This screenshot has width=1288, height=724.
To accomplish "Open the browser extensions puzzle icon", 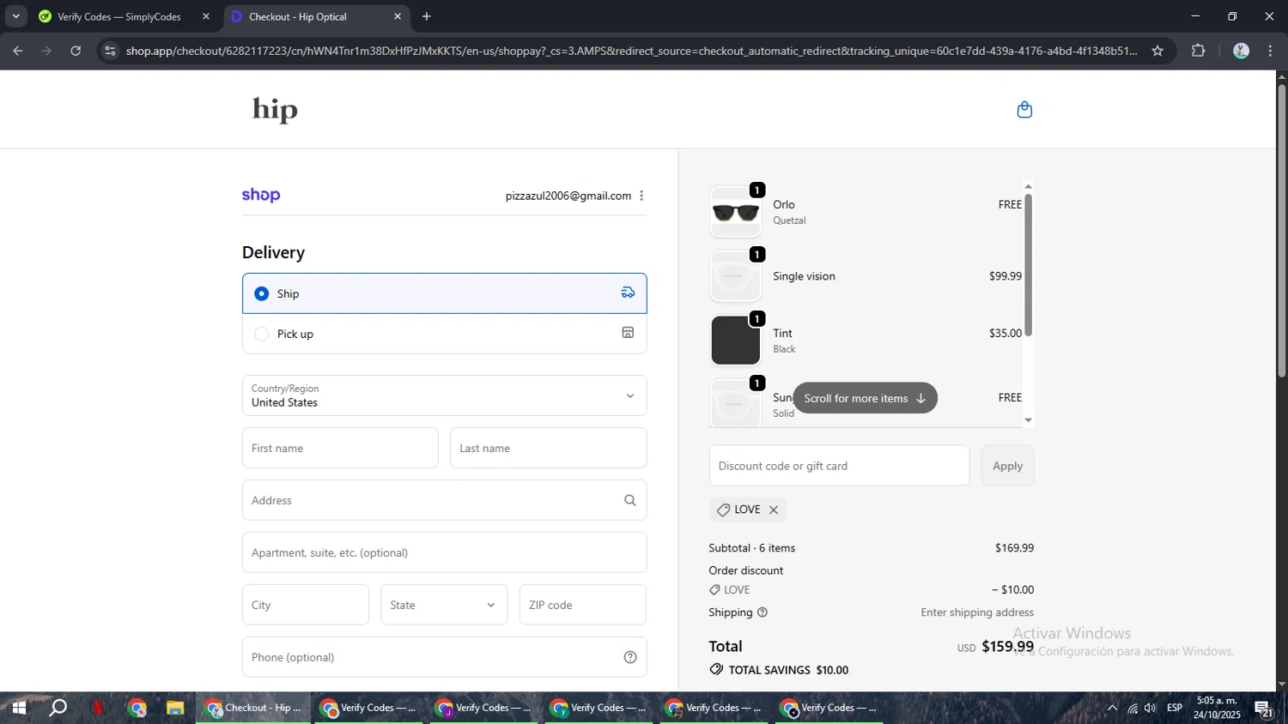I will tap(1199, 51).
